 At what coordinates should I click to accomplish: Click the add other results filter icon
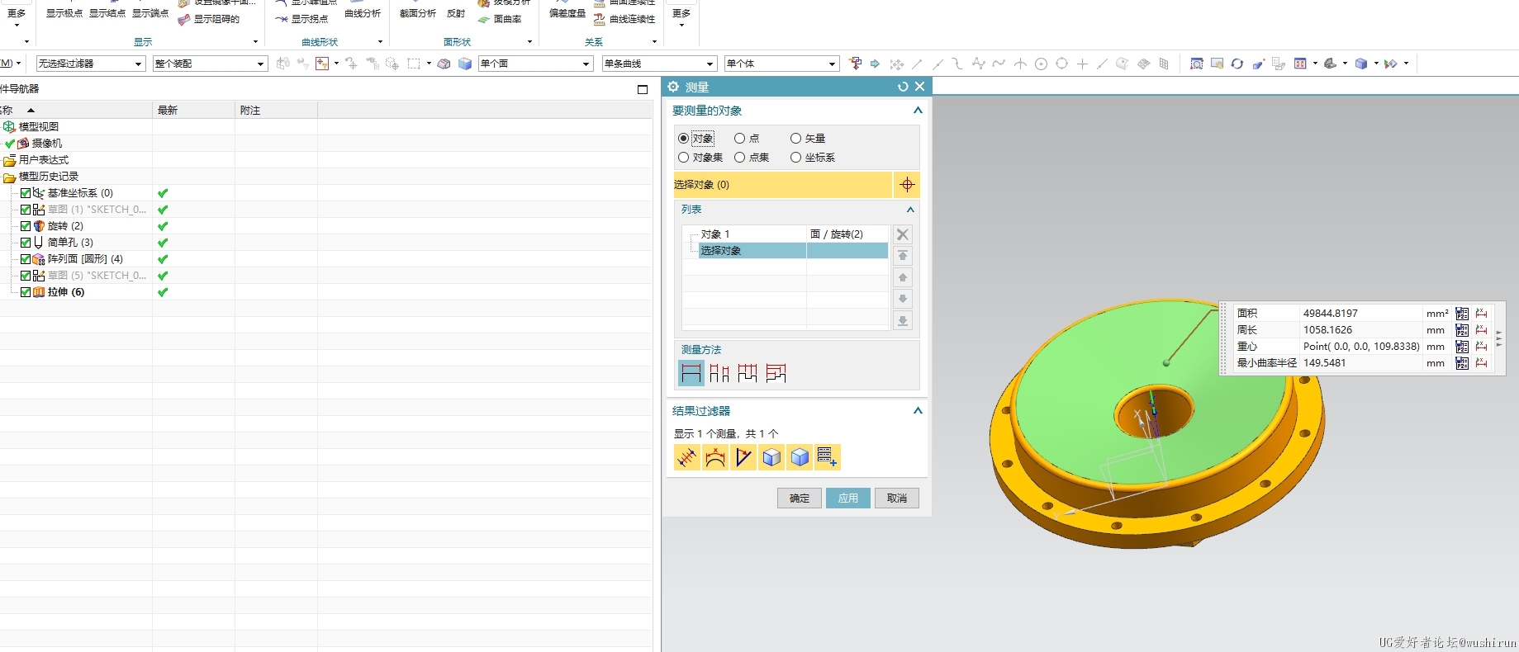(x=828, y=457)
